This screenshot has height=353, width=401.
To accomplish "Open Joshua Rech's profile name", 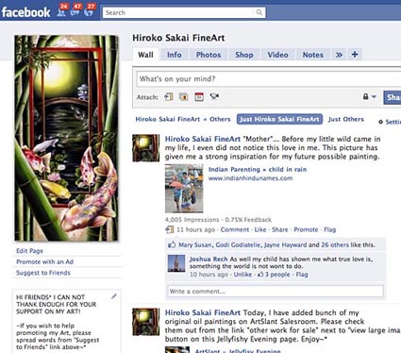I will tap(209, 259).
